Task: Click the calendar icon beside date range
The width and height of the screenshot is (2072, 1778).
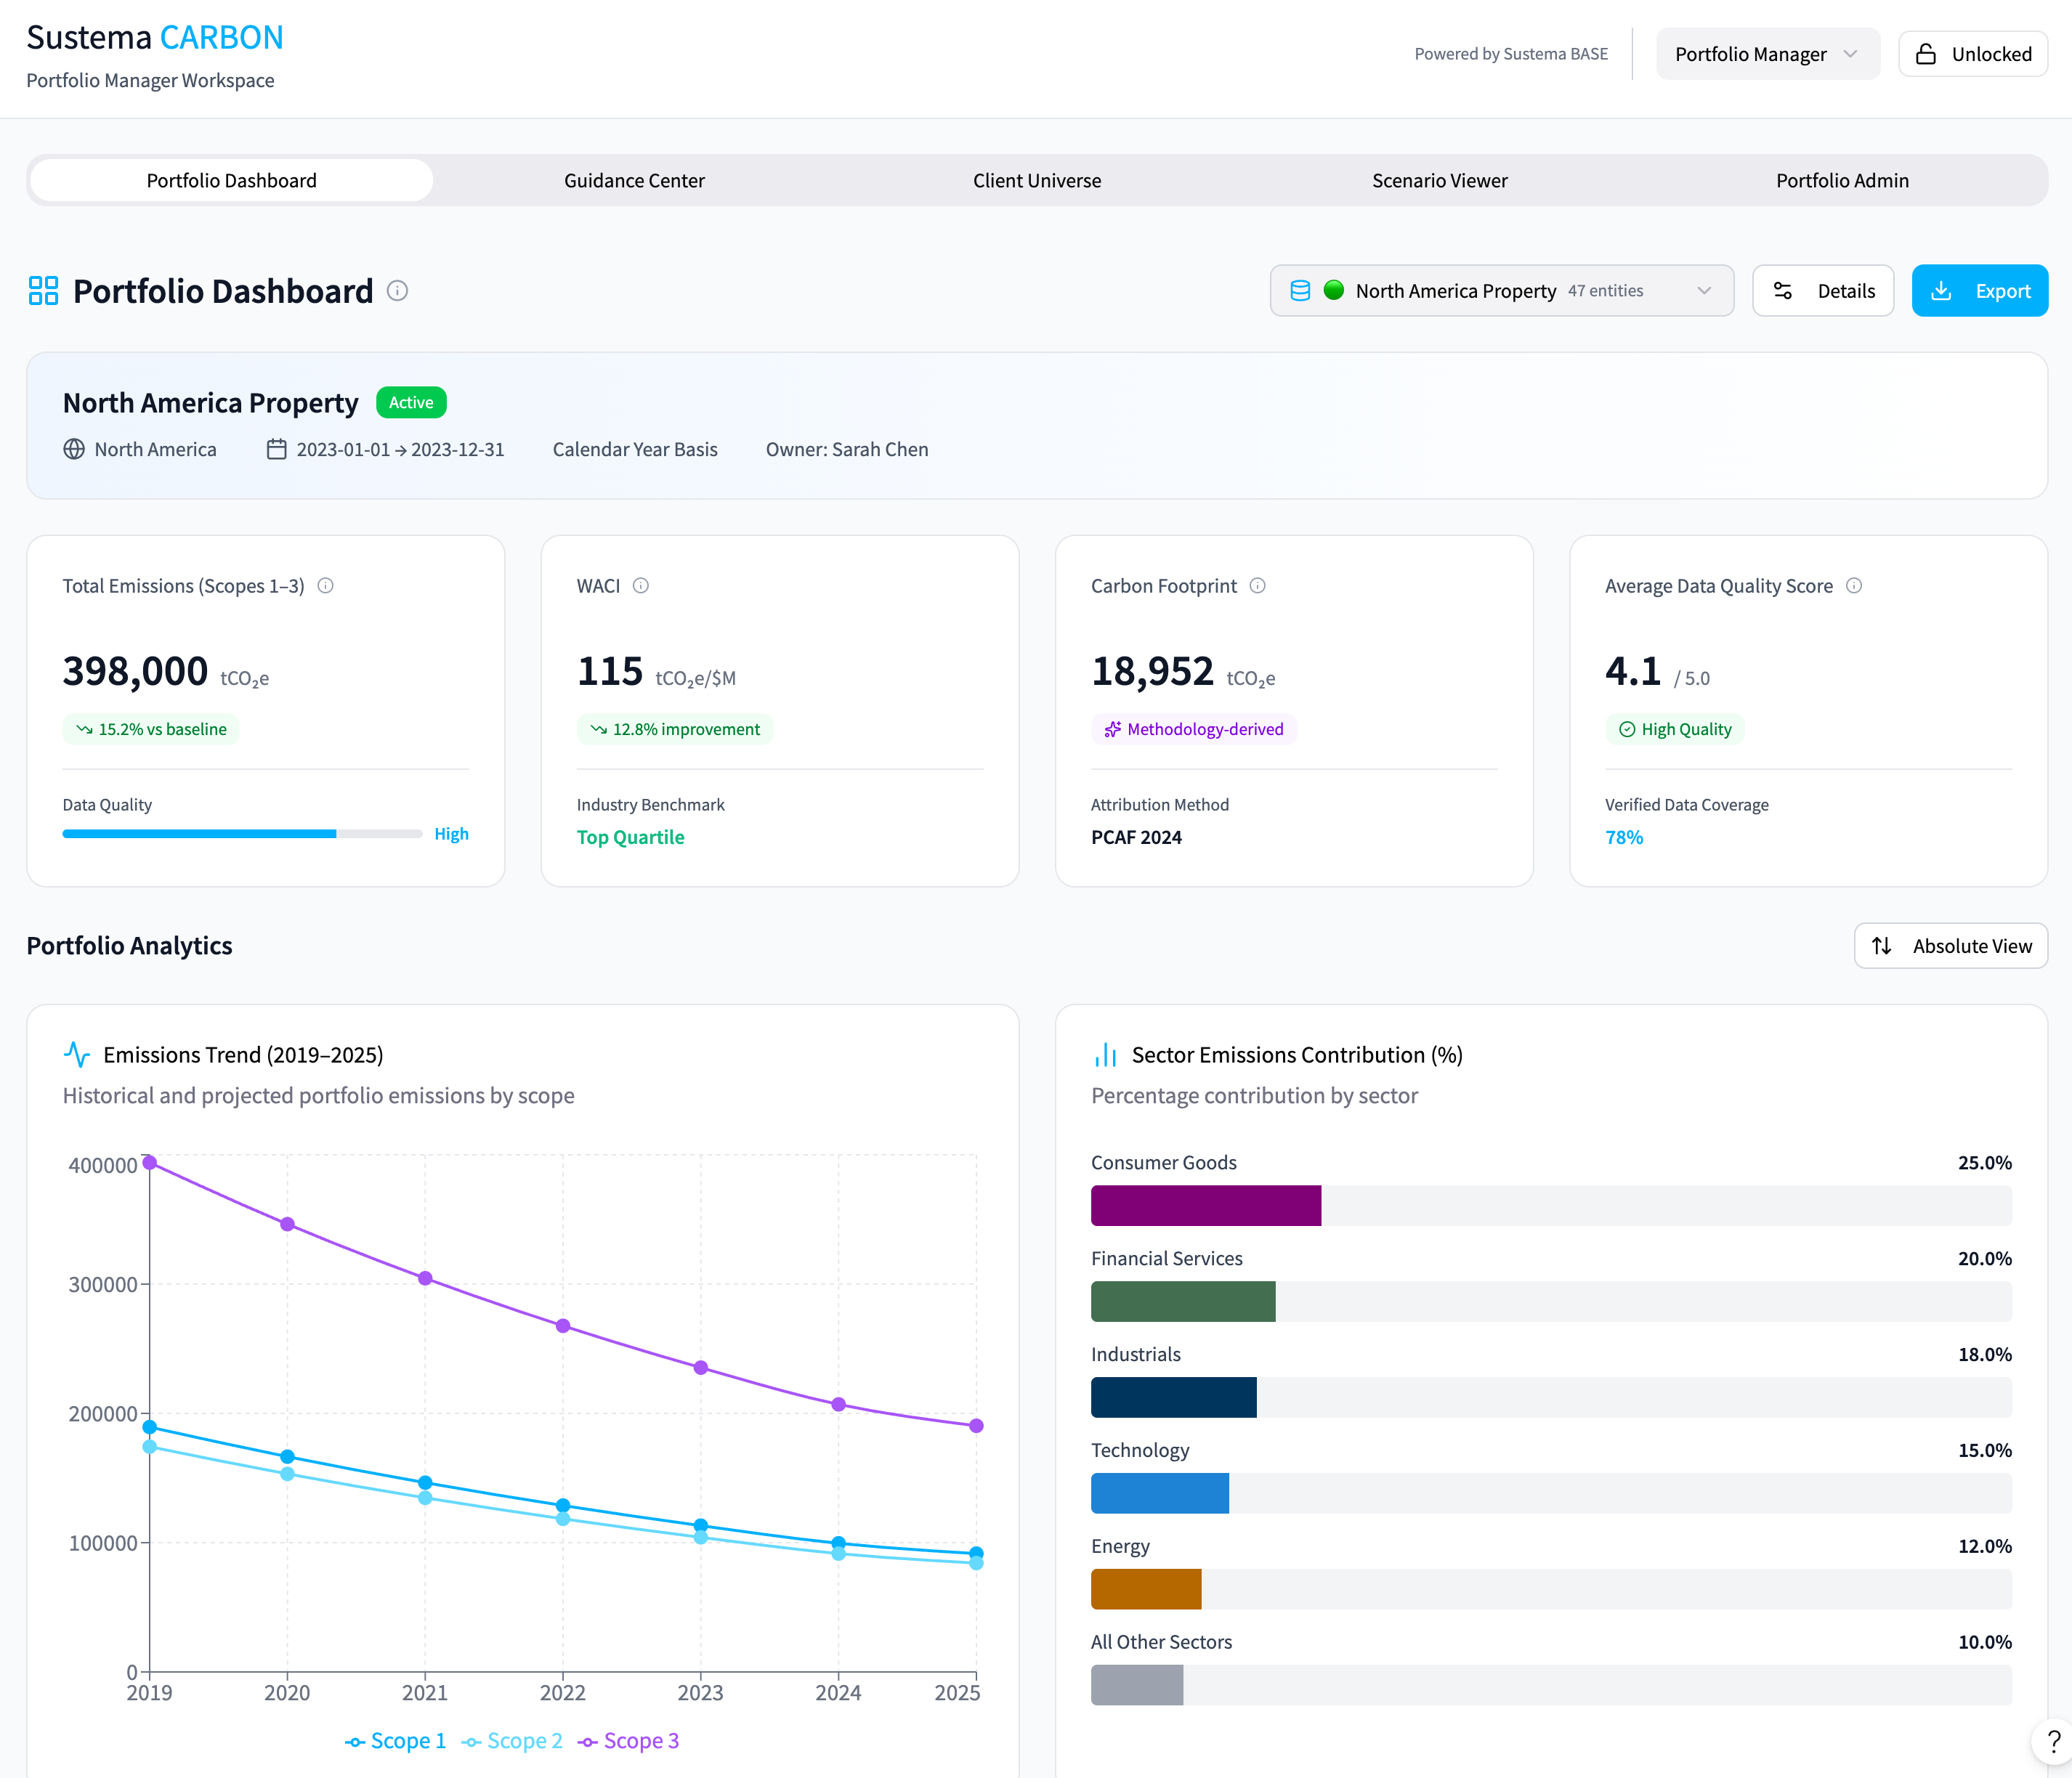Action: point(277,449)
